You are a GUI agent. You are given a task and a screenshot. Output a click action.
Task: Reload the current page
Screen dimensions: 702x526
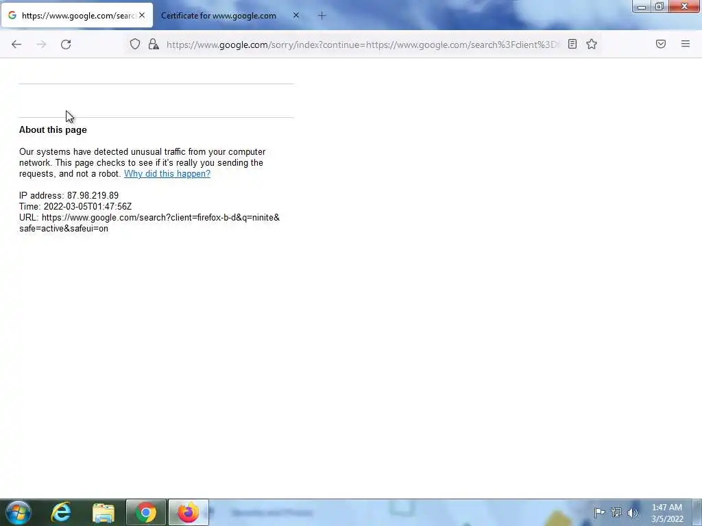[x=66, y=45]
